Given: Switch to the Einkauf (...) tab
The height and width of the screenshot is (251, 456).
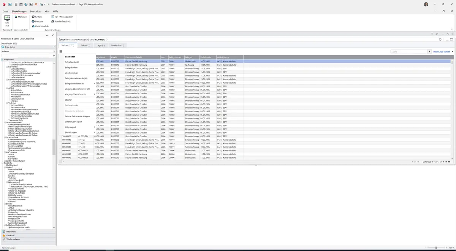Looking at the screenshot, I should click(x=85, y=46).
